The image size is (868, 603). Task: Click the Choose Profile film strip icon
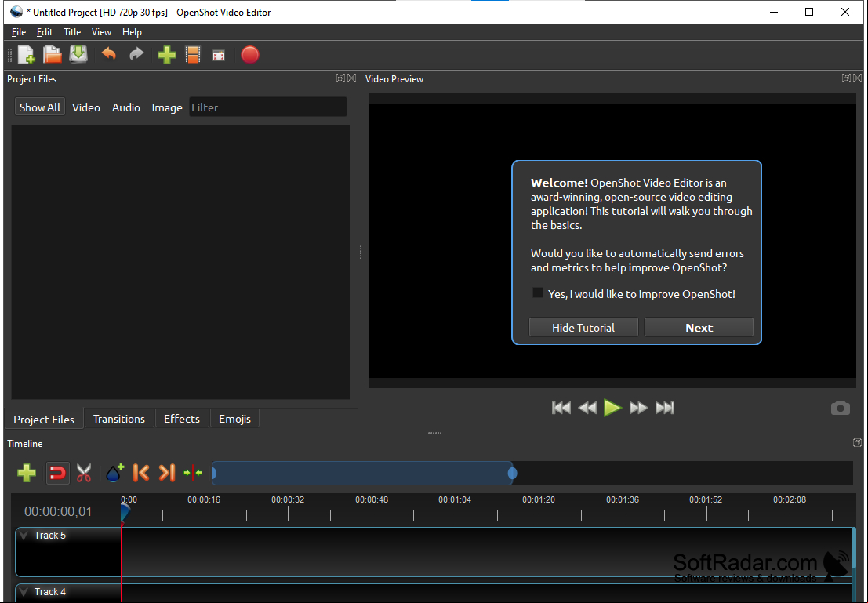193,55
